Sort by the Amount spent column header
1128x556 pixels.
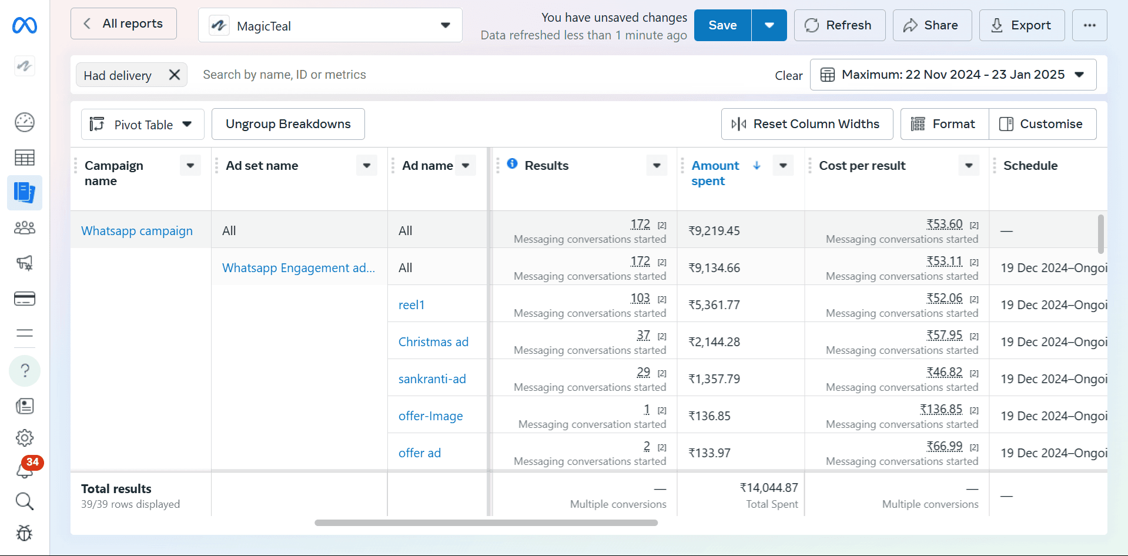715,173
